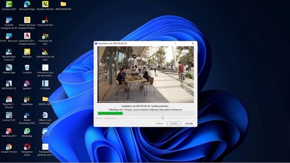
Task: Open the IMPLANTATION folder on desktop
Action: tap(63, 5)
